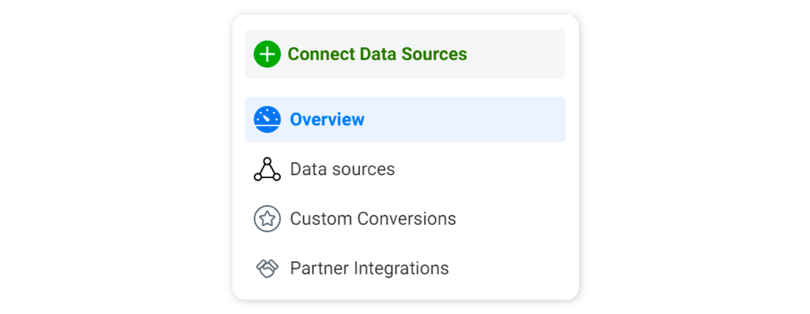Click the green plus circle icon
810x314 pixels.
pos(267,54)
